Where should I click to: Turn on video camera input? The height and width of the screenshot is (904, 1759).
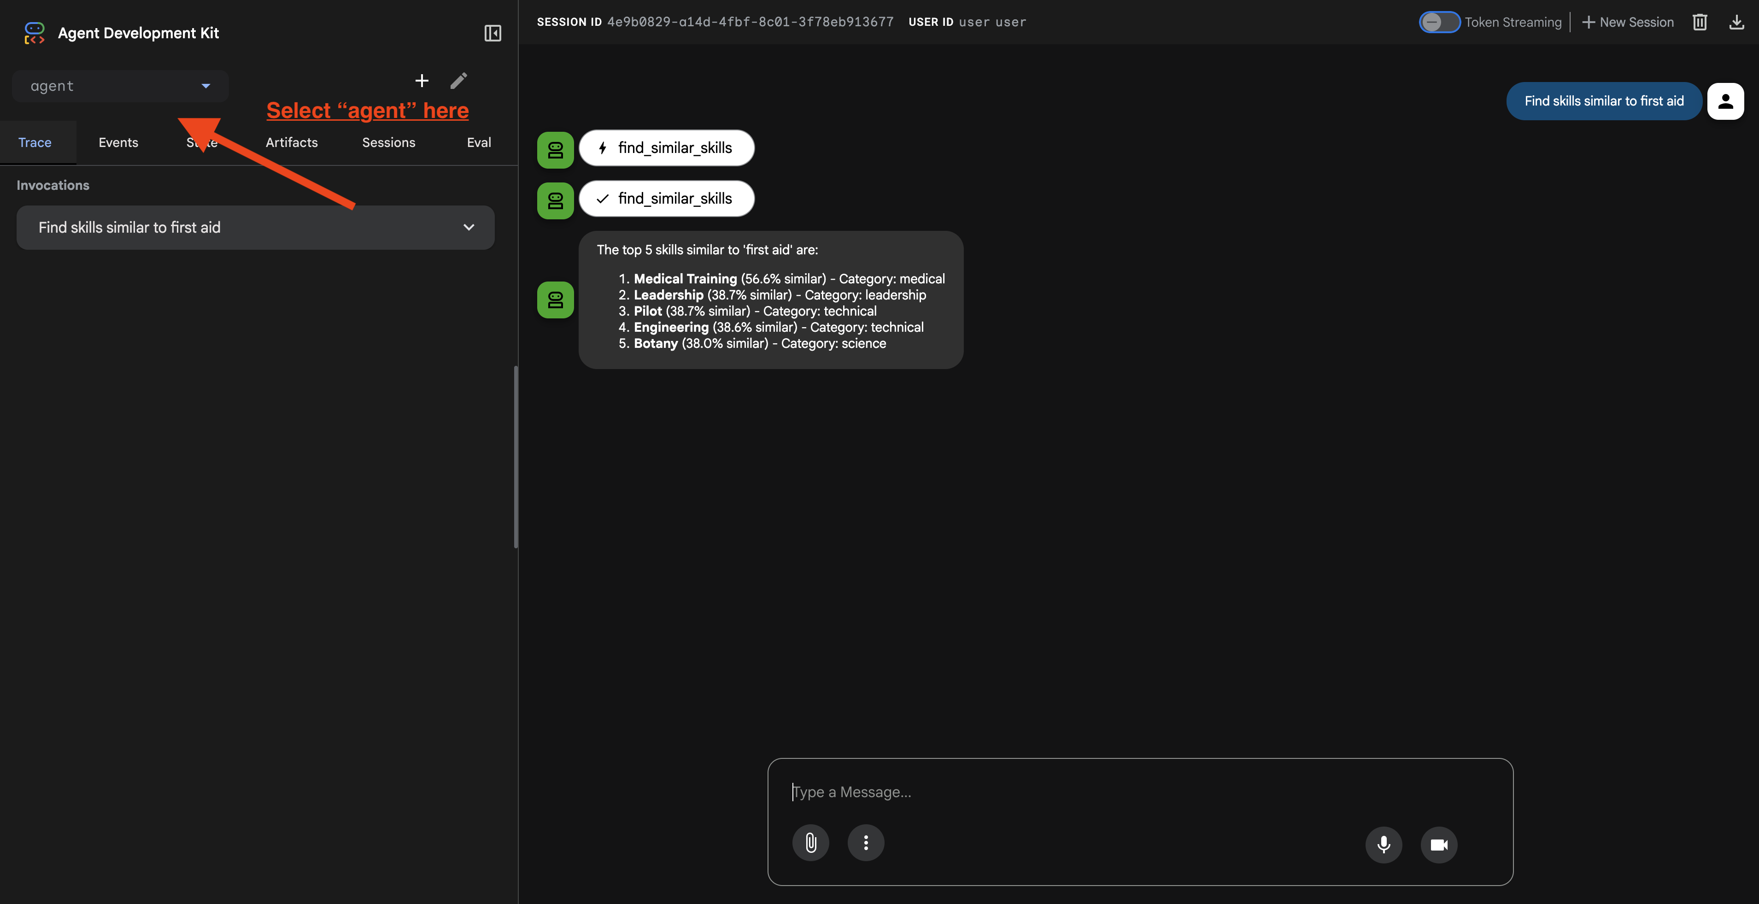[1439, 845]
